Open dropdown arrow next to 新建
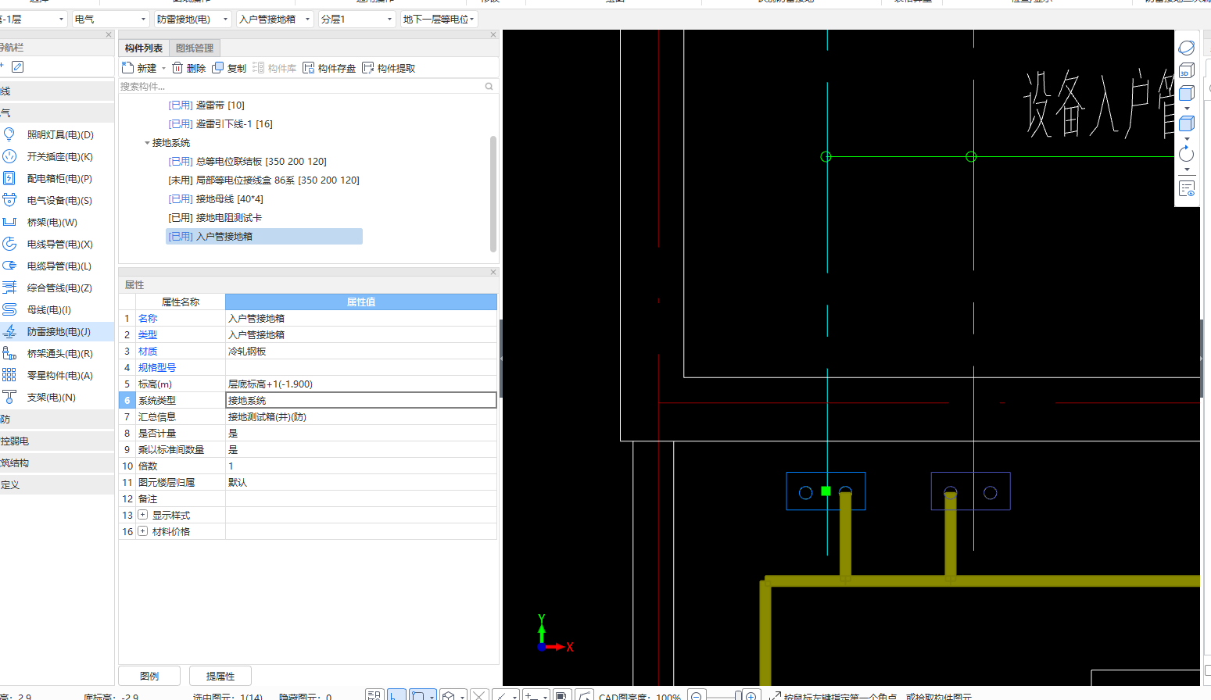 click(163, 69)
